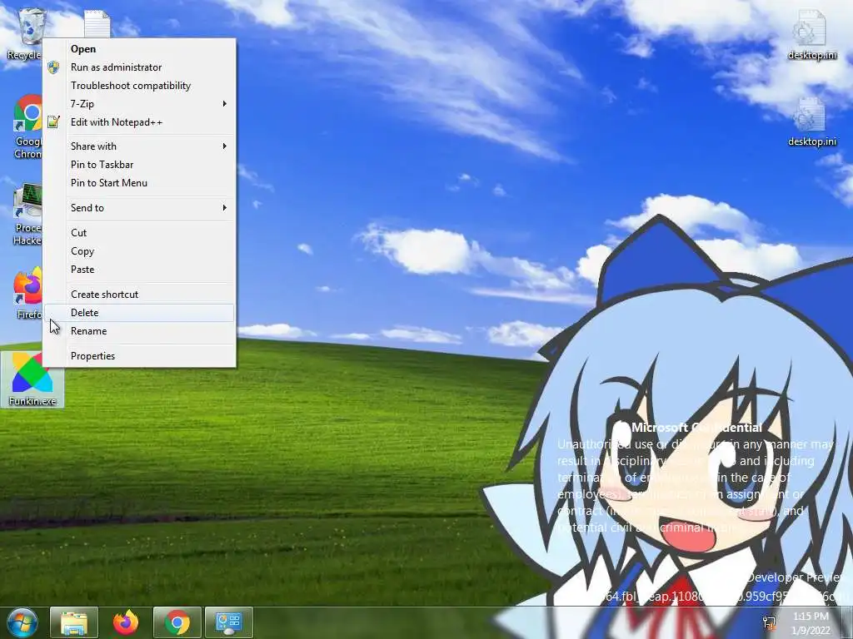This screenshot has height=639, width=853.
Task: Select Pin to Taskbar
Action: 139,165
